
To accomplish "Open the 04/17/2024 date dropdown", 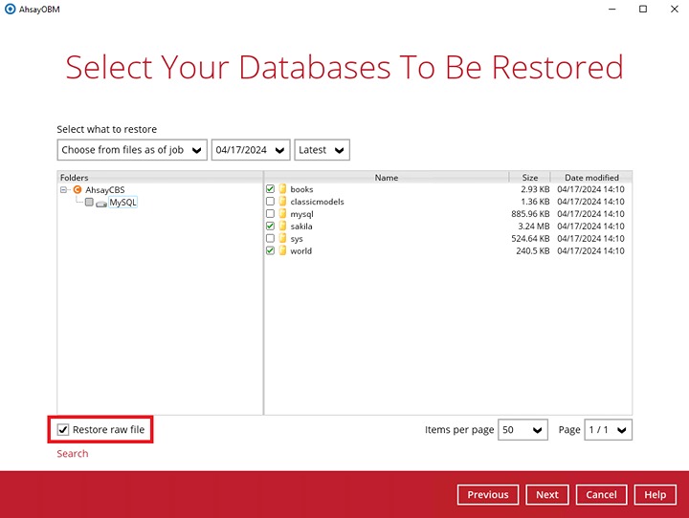I will click(251, 150).
